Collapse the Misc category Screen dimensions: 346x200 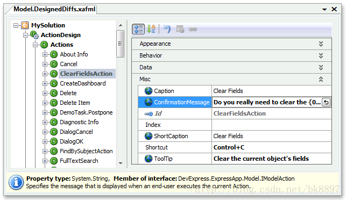click(x=321, y=79)
